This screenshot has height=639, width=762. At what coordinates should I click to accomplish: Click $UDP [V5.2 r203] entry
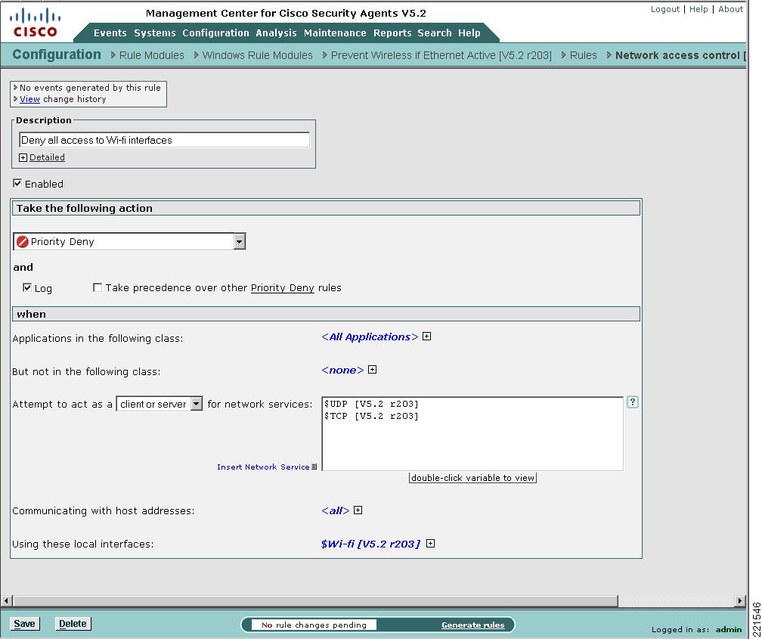(371, 404)
